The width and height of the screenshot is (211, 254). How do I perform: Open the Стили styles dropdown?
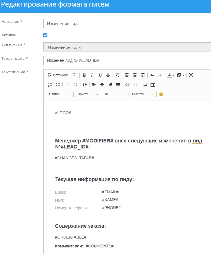point(60,94)
